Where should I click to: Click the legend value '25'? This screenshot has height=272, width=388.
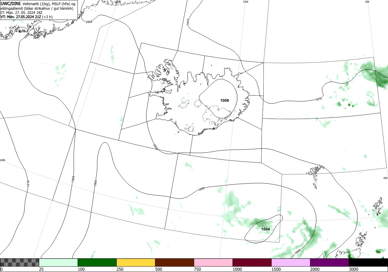[x=42, y=269]
